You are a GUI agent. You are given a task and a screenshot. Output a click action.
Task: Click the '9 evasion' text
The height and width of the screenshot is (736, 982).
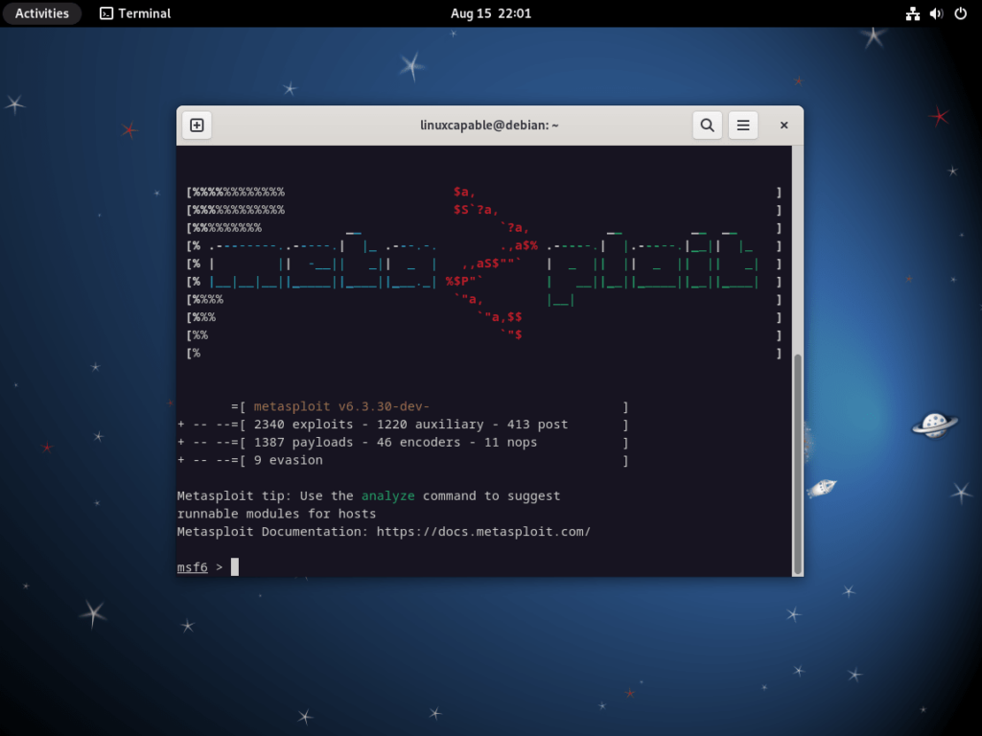tap(288, 460)
